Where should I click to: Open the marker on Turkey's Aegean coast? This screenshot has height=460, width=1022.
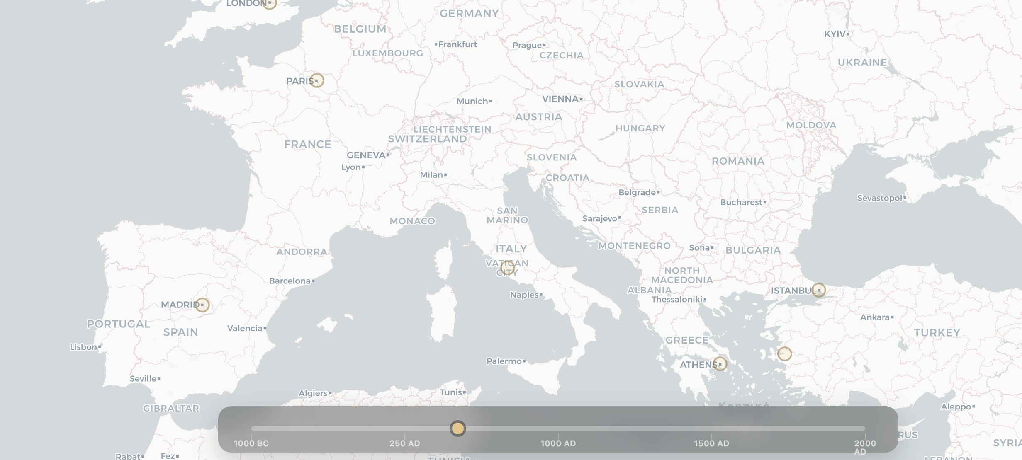click(x=785, y=354)
